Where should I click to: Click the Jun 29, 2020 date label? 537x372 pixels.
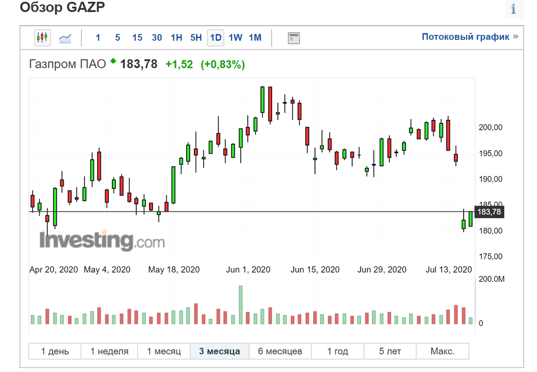click(x=382, y=270)
